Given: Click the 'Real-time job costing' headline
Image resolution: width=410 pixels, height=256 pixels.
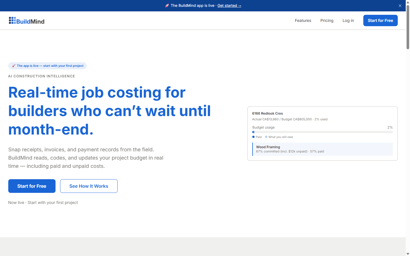Looking at the screenshot, I should coord(110,111).
